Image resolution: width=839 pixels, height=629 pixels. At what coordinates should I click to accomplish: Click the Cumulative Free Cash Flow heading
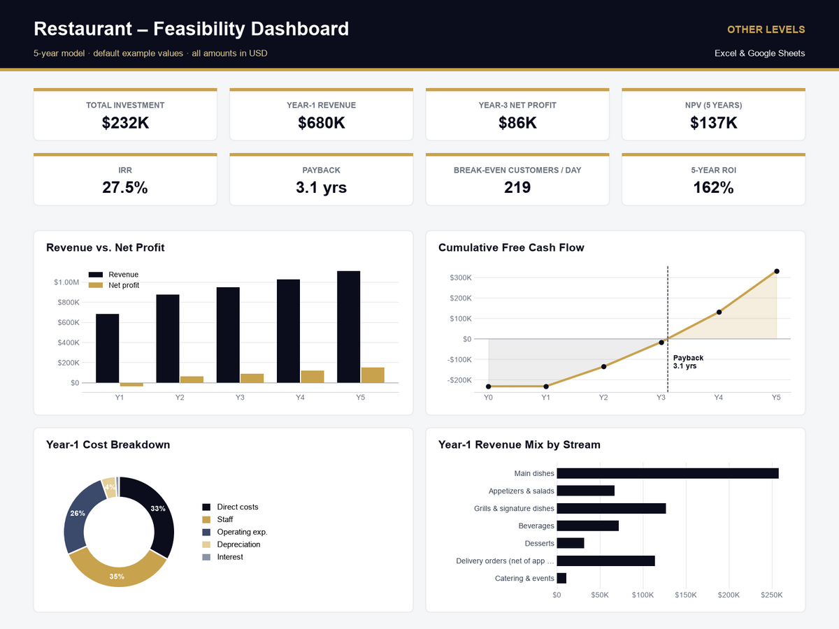[x=511, y=247]
